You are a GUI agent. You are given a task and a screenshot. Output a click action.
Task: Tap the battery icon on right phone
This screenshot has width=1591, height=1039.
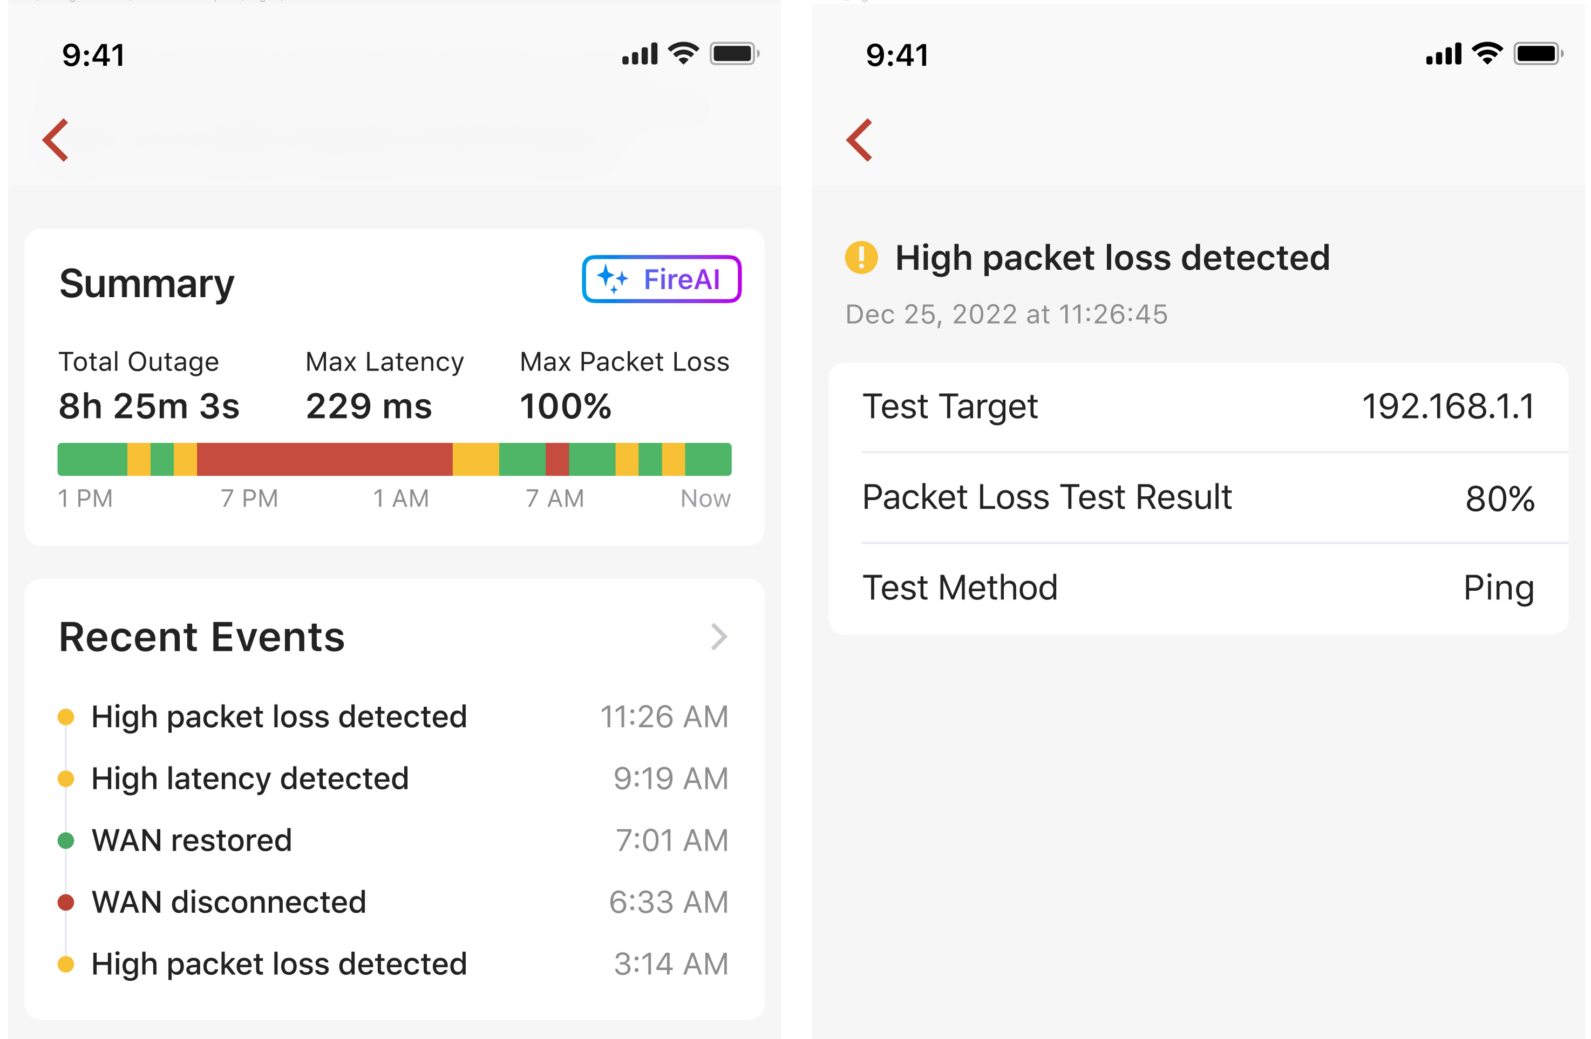click(x=1538, y=53)
